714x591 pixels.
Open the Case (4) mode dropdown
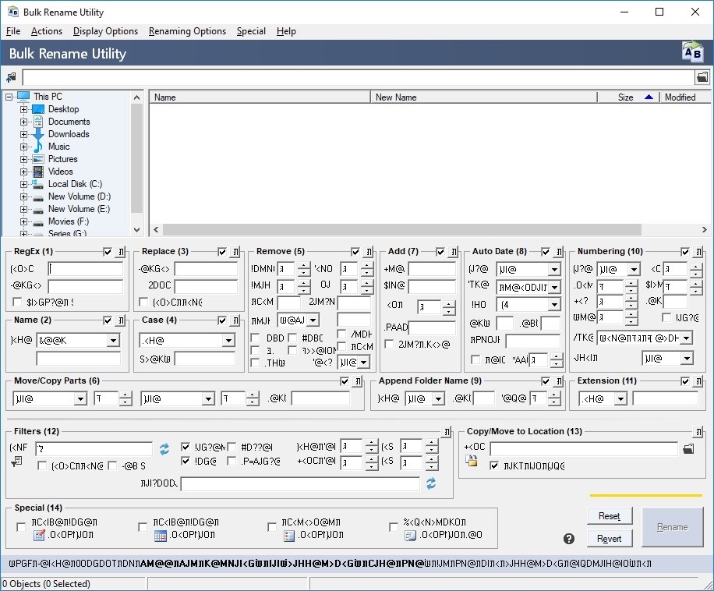(x=228, y=341)
